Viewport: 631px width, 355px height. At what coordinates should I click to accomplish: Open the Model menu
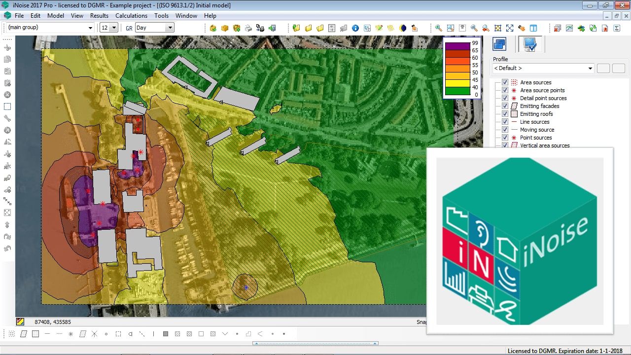click(56, 16)
